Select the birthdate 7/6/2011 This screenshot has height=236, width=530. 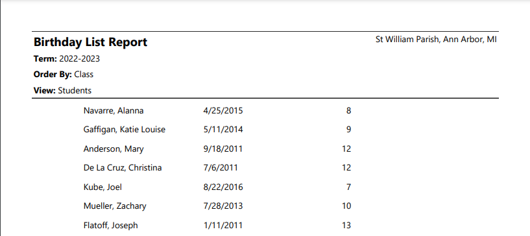point(221,168)
